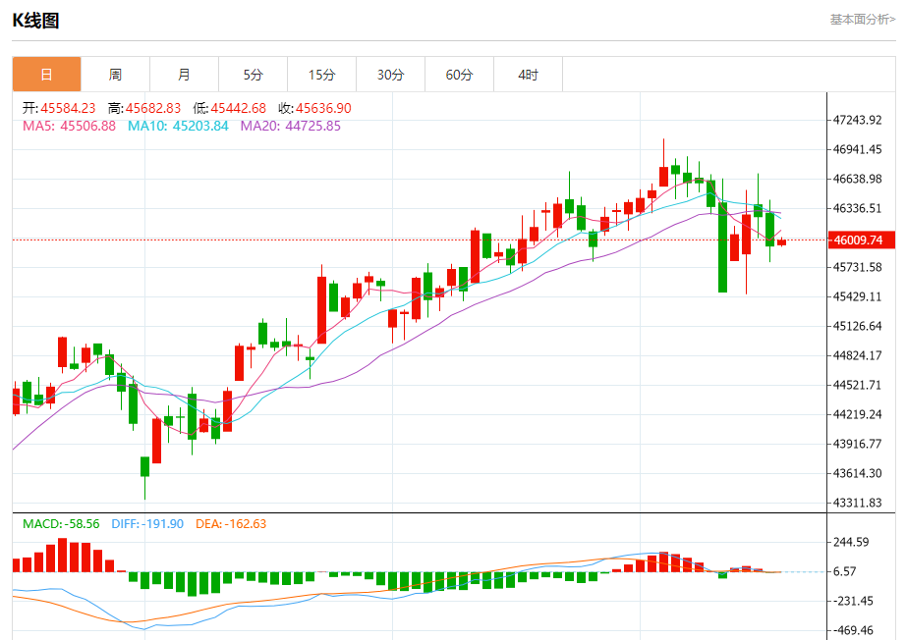Click the -231.45 MACD axis label
906x640 pixels.
[853, 601]
